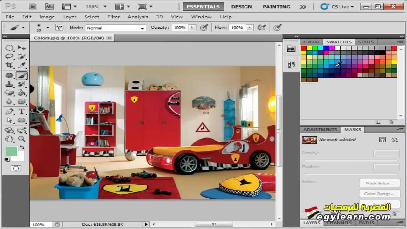This screenshot has height=229, width=407.
Task: Select the Zoom magnifier tool in toolbox
Action: pyautogui.click(x=21, y=139)
